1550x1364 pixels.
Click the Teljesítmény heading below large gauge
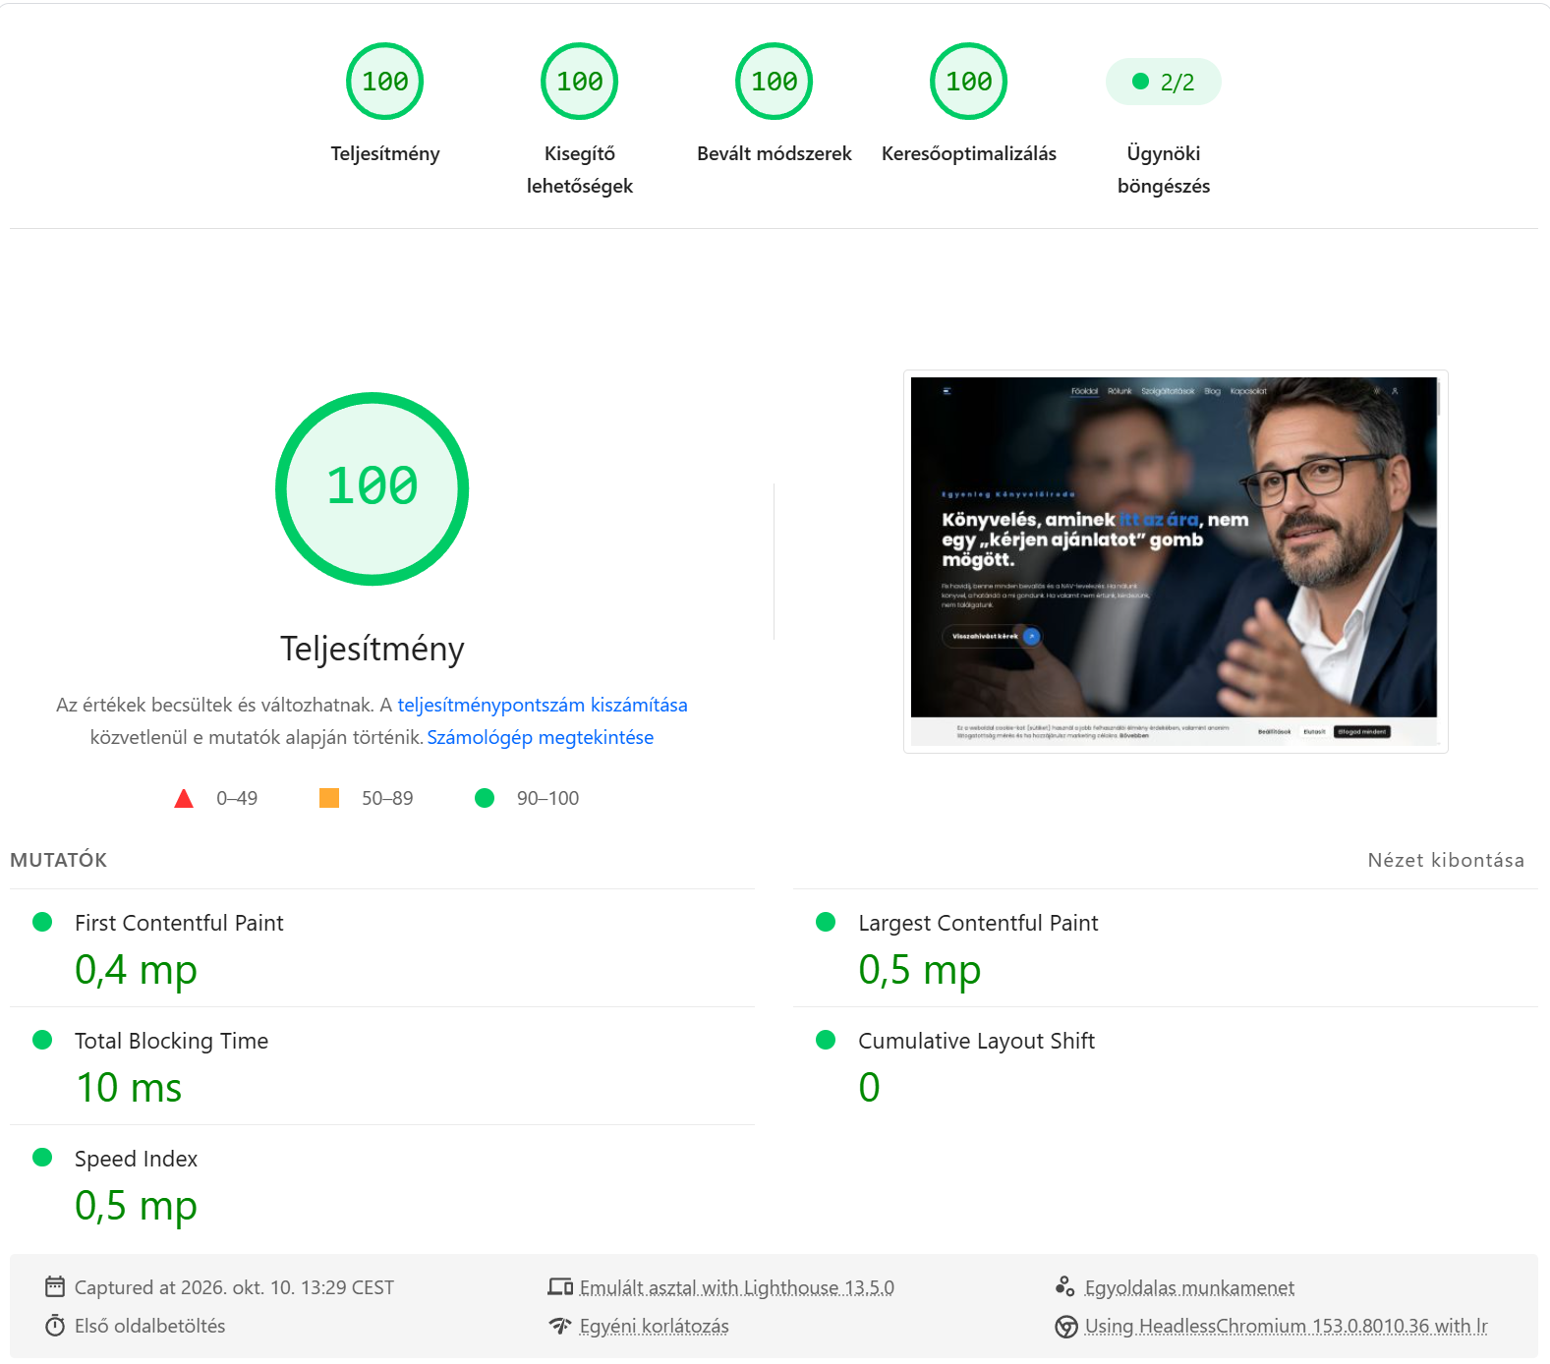[x=372, y=649]
